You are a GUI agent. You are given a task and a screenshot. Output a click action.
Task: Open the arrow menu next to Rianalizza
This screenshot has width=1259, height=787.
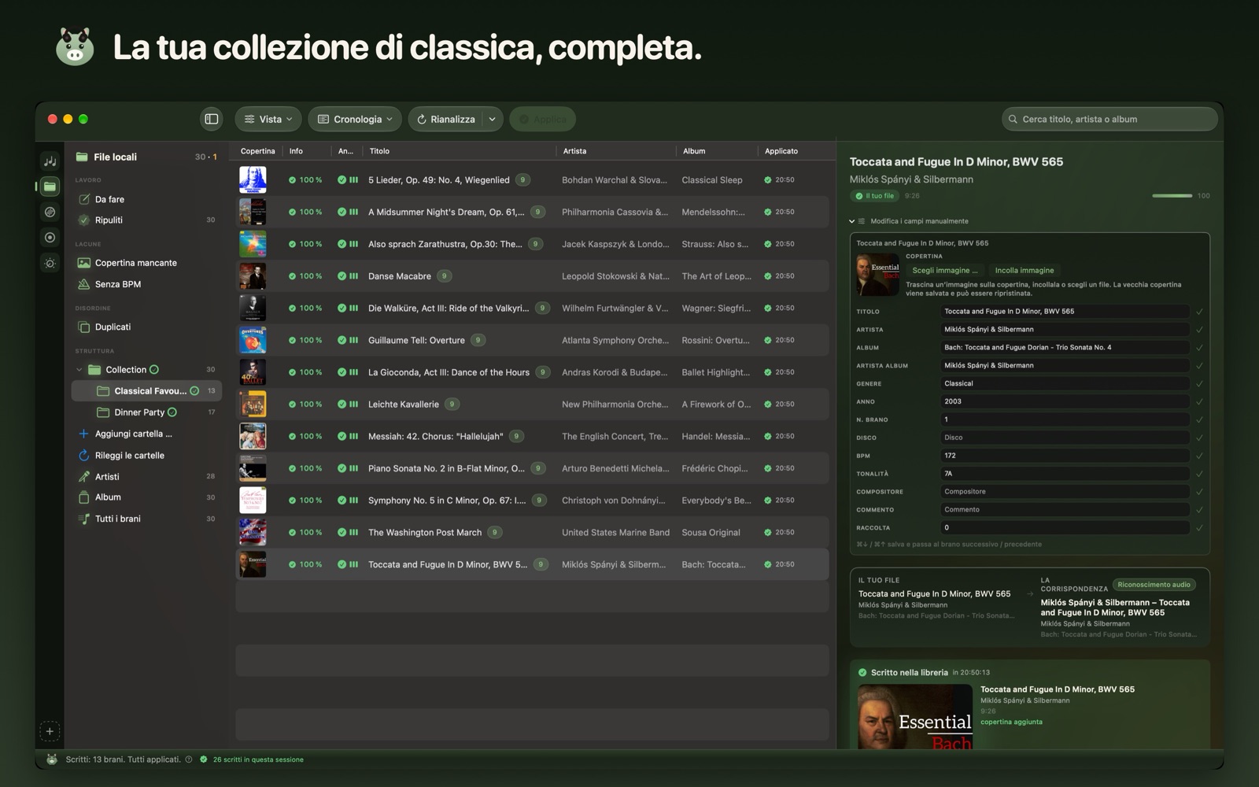(492, 119)
